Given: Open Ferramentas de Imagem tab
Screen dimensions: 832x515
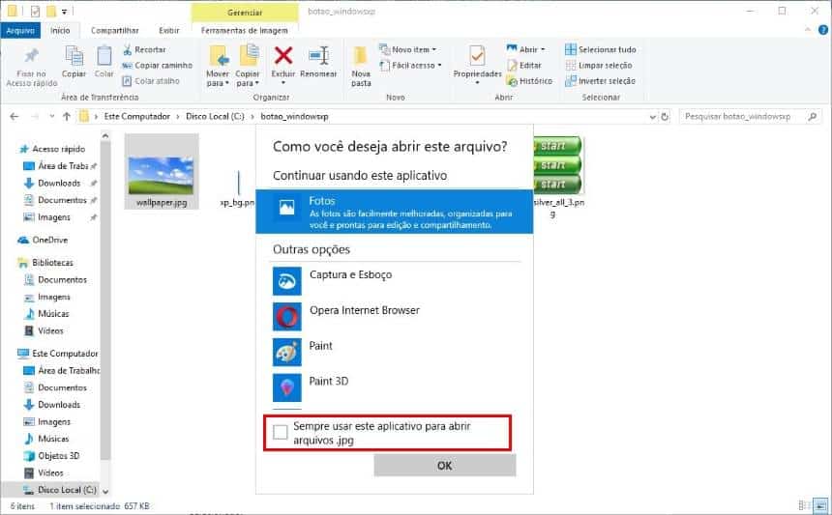Looking at the screenshot, I should pyautogui.click(x=245, y=31).
